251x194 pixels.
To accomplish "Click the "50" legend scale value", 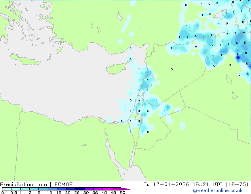I will (x=122, y=192).
